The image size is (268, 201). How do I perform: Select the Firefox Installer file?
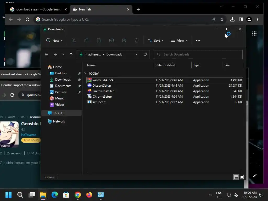164,91
